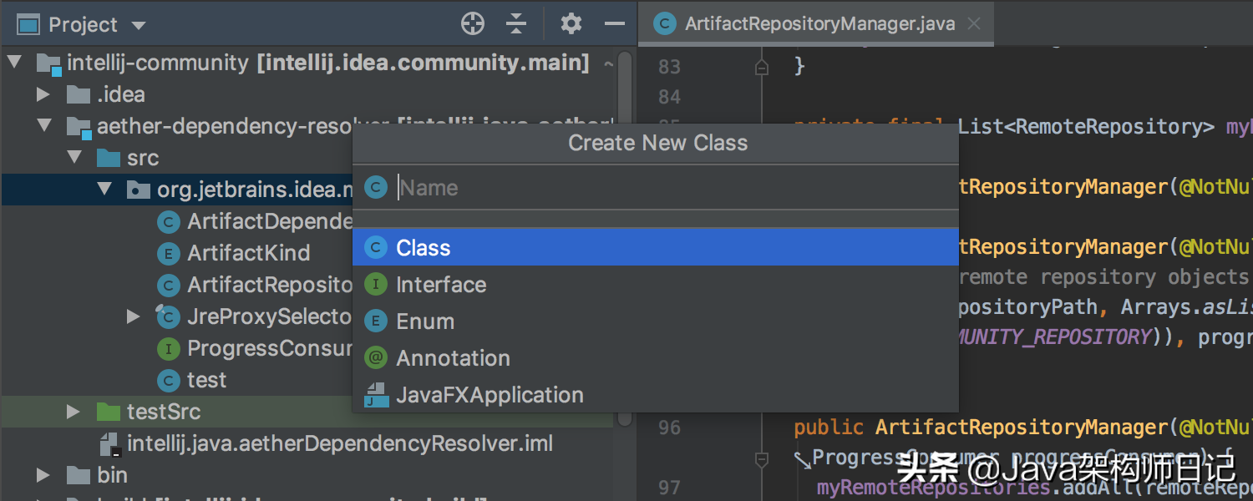Click the JreProxySelector class icon
Screen dimensions: 1253x501
click(x=168, y=316)
